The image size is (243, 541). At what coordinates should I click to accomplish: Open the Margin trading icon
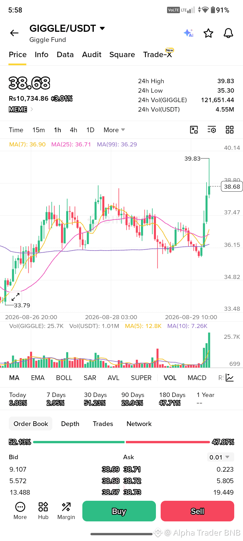coord(66,511)
